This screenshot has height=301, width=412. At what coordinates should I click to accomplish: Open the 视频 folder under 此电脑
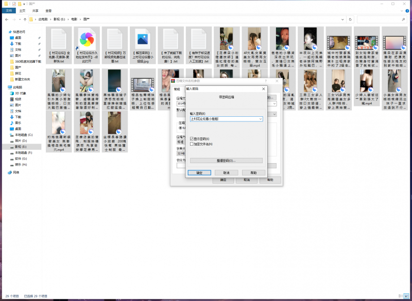coord(18,99)
